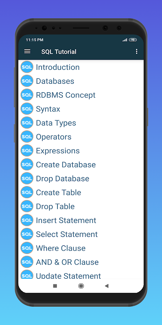Viewport: 162px width, 325px height.
Task: Tap the Android recent apps square
Action: [55, 286]
